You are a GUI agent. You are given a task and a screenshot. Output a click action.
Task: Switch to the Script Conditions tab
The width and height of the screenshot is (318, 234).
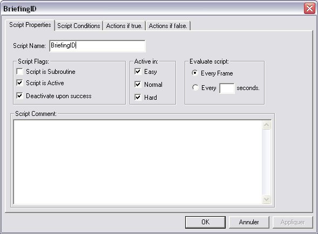(x=79, y=26)
